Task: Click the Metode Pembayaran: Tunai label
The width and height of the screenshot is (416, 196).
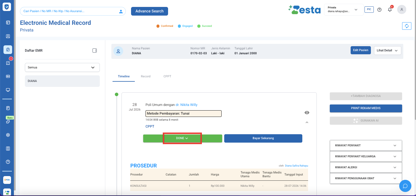Action: point(183,113)
